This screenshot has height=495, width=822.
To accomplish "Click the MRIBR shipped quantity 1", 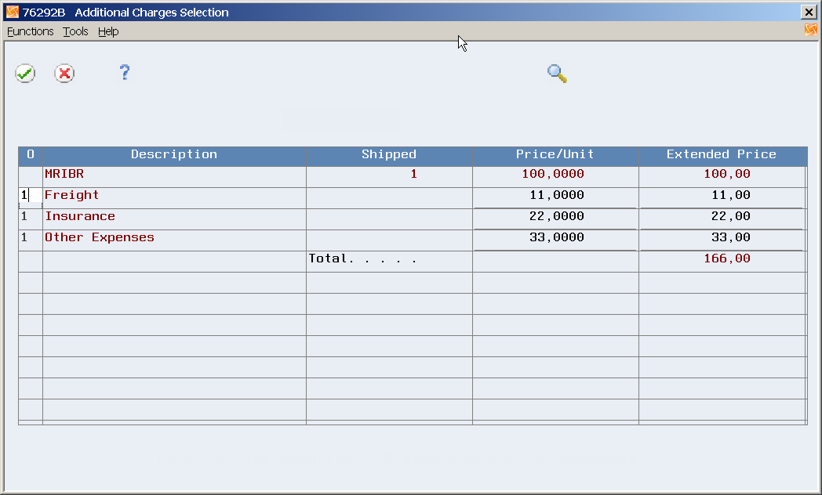I will click(x=413, y=174).
